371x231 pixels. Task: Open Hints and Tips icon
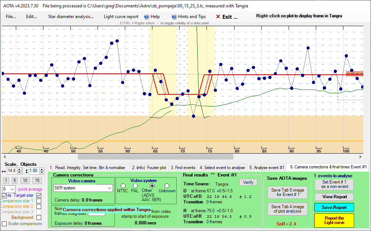[x=174, y=17]
